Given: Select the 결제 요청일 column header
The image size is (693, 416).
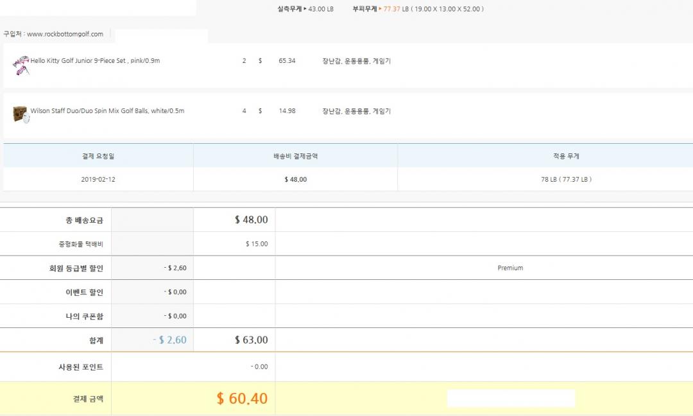Looking at the screenshot, I should coord(98,156).
